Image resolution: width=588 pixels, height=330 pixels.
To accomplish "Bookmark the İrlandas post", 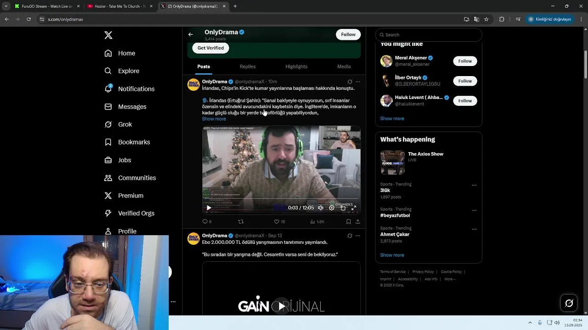I will [349, 221].
